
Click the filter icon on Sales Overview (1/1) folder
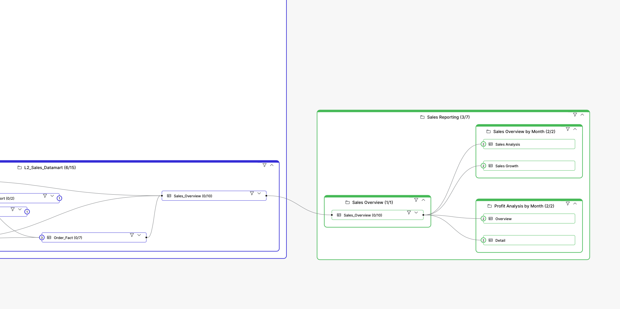click(416, 200)
